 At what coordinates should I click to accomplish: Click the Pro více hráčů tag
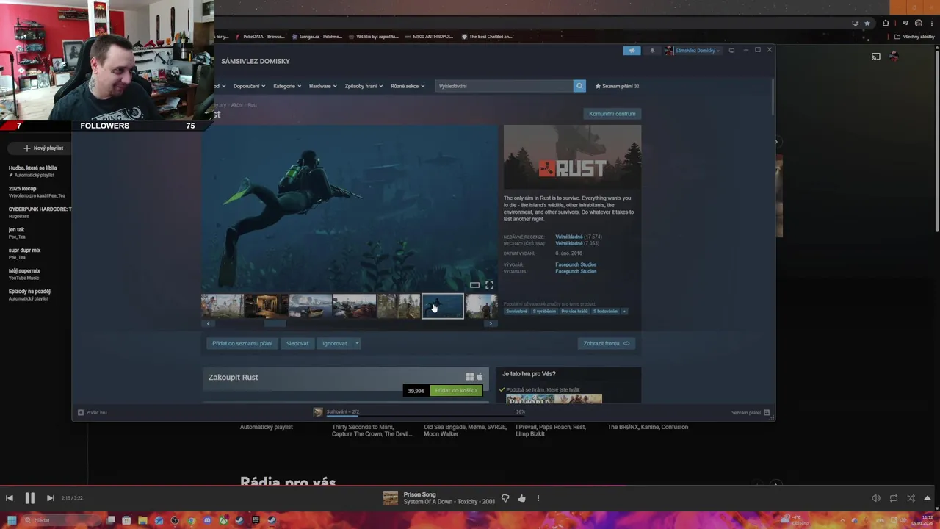coord(574,312)
